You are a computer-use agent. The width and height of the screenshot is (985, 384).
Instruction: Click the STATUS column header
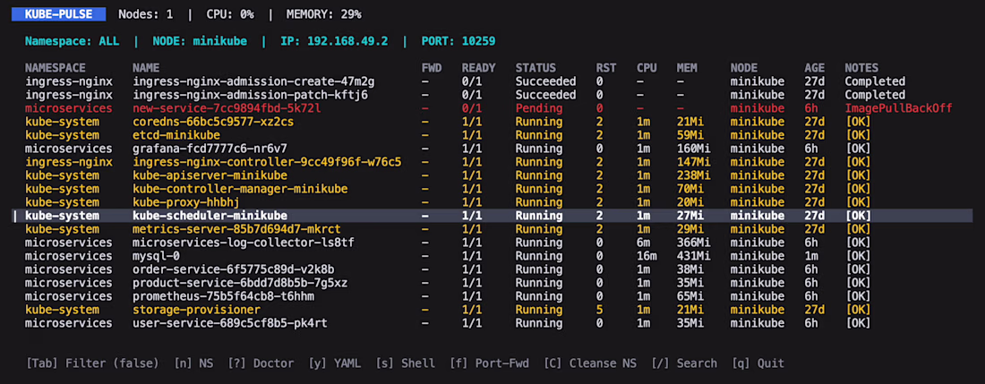[x=535, y=68]
